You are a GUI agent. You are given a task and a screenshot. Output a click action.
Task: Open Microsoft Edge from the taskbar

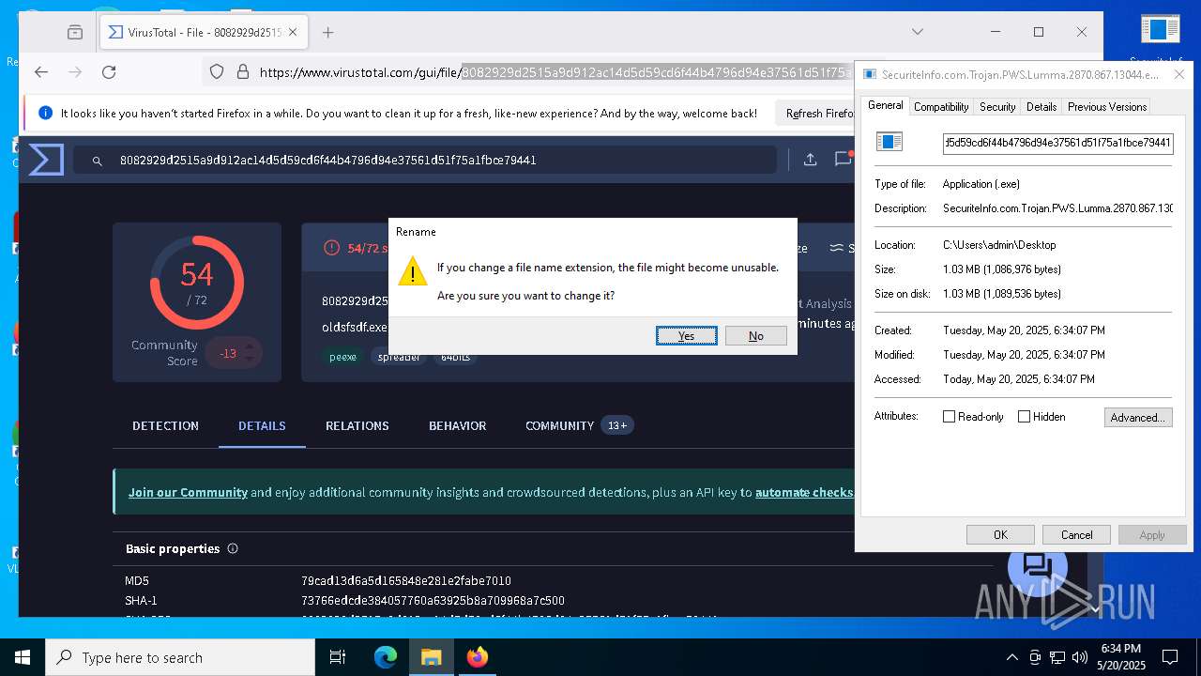click(x=386, y=657)
